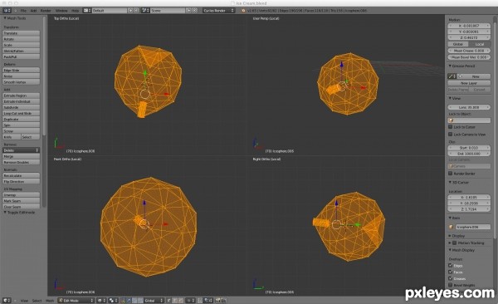Open the Window menu
The height and width of the screenshot is (304, 498).
[x=61, y=11]
